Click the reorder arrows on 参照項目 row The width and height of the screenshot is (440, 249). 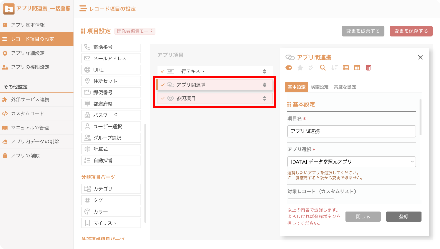pos(265,98)
